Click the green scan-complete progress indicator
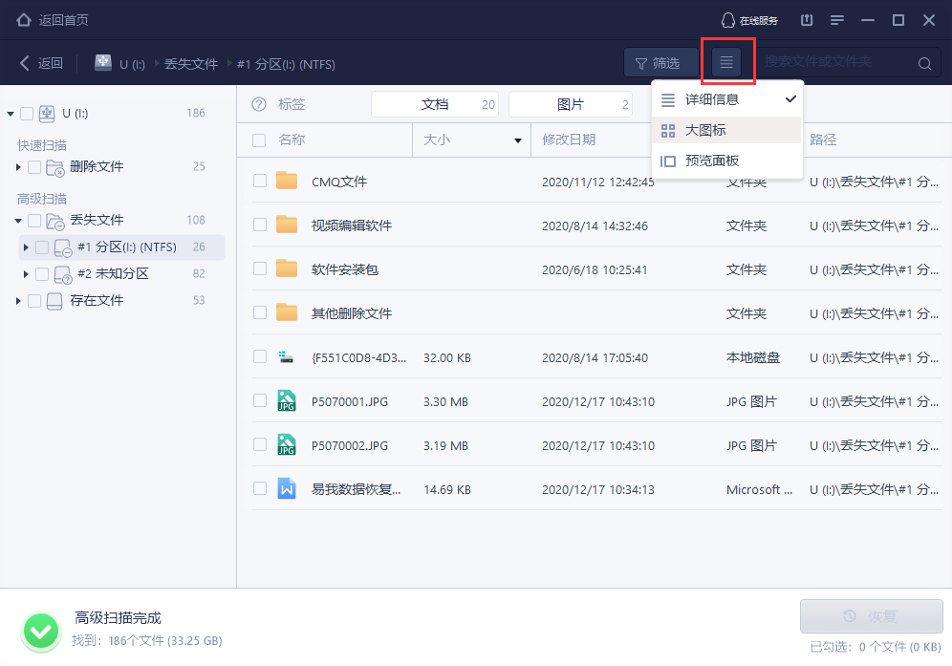The height and width of the screenshot is (666, 952). point(40,631)
